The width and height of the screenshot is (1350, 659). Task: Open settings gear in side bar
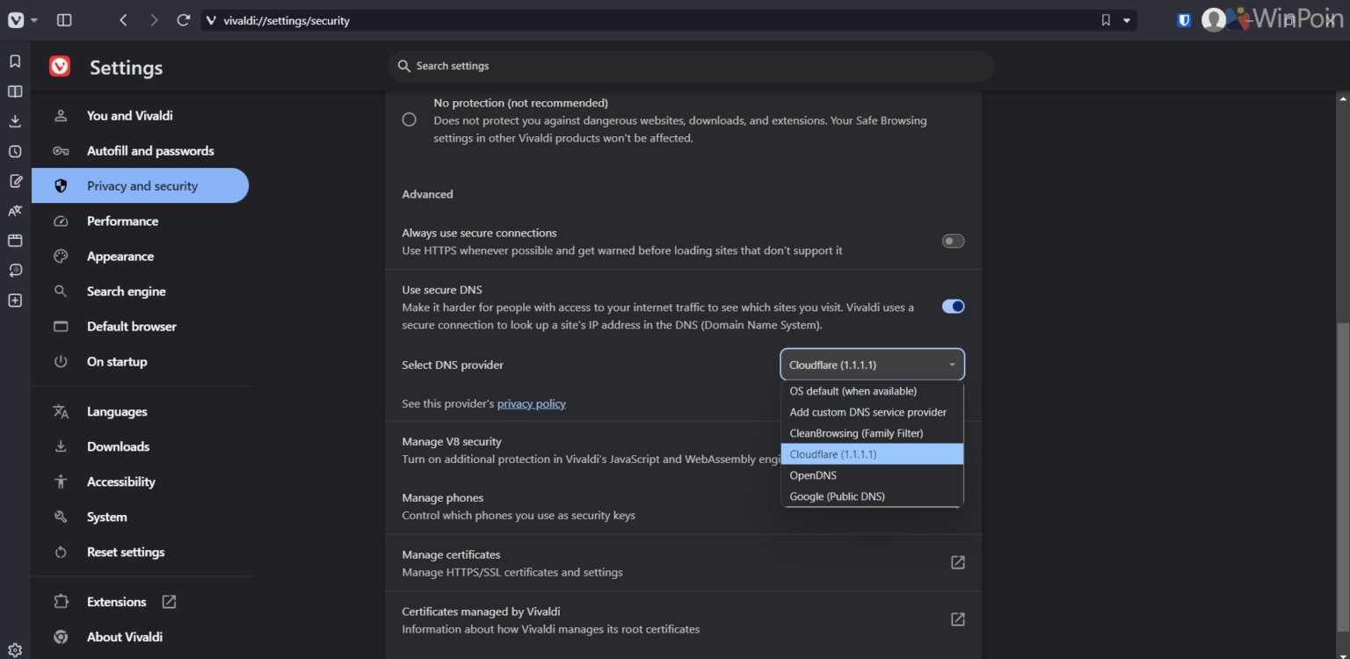click(x=15, y=650)
